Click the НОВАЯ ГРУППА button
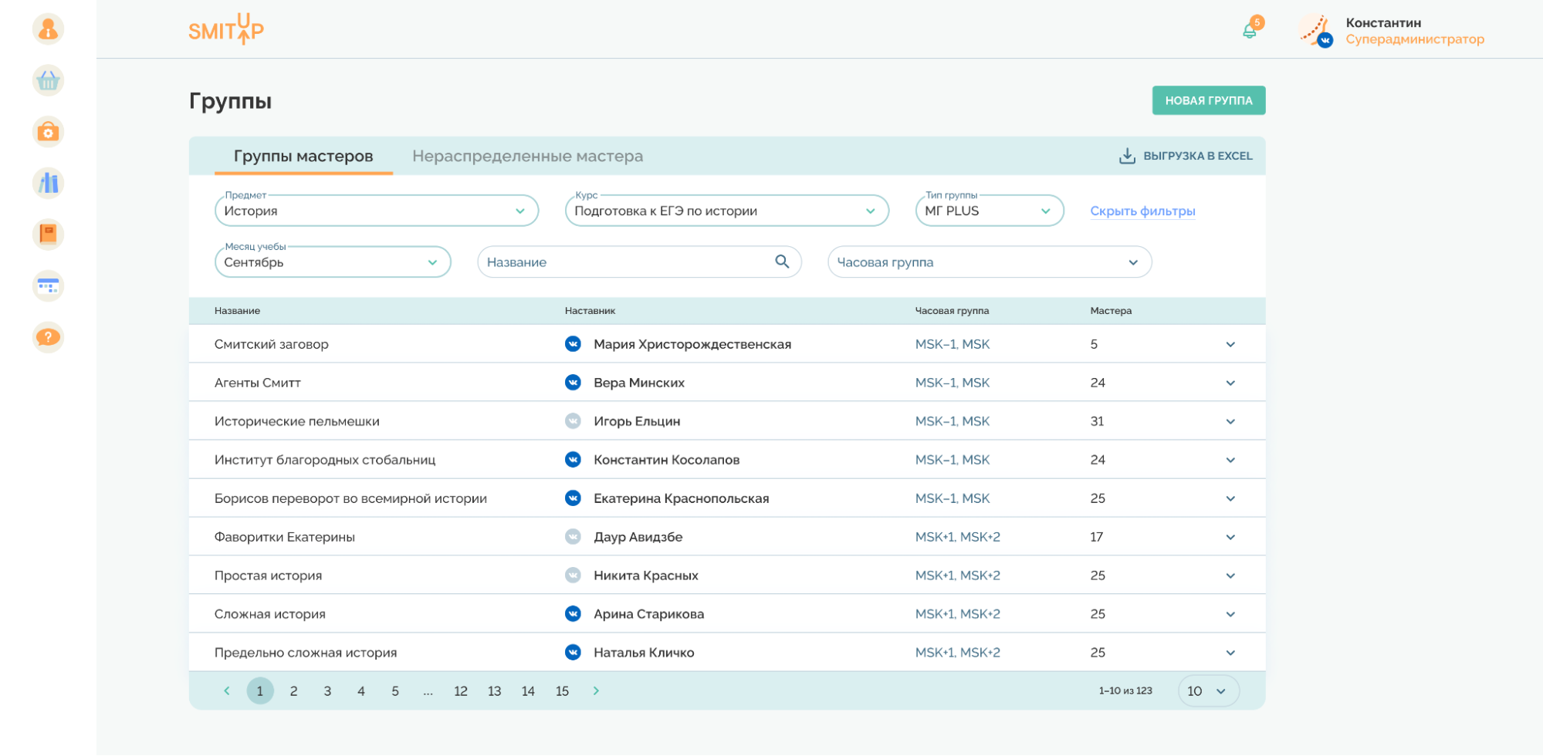The height and width of the screenshot is (756, 1543). [1209, 100]
